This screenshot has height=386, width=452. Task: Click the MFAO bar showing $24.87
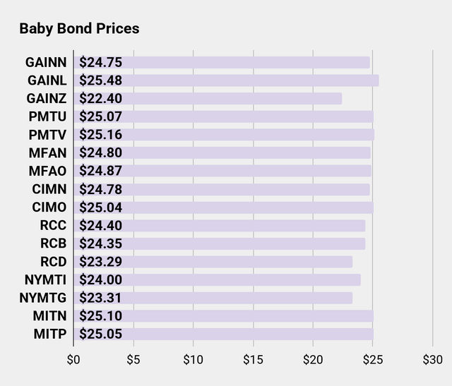[222, 171]
